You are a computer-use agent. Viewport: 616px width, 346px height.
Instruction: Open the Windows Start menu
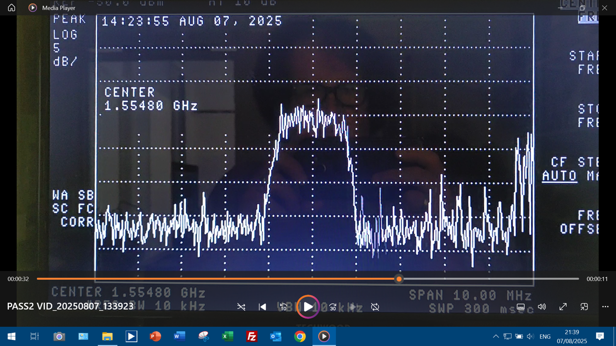pos(11,336)
